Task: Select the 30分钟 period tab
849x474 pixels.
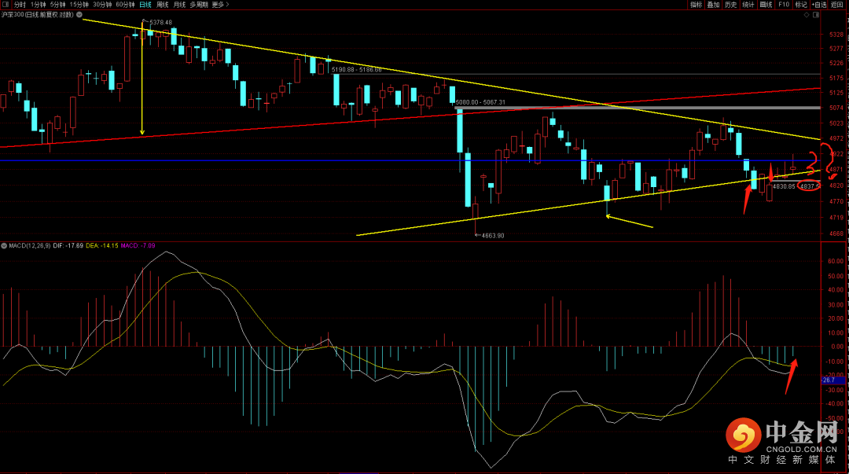Action: coord(101,5)
